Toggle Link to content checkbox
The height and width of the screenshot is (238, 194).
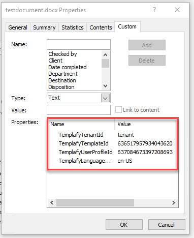click(118, 110)
